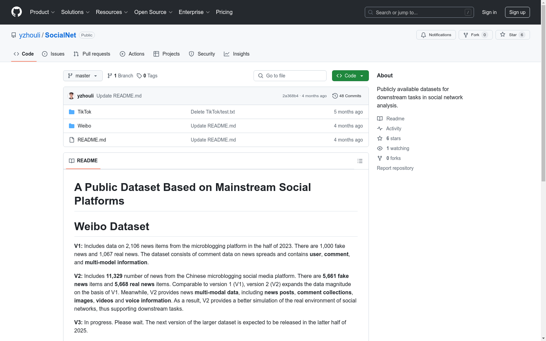Click Report repository link
This screenshot has height=341, width=546.
[x=395, y=168]
